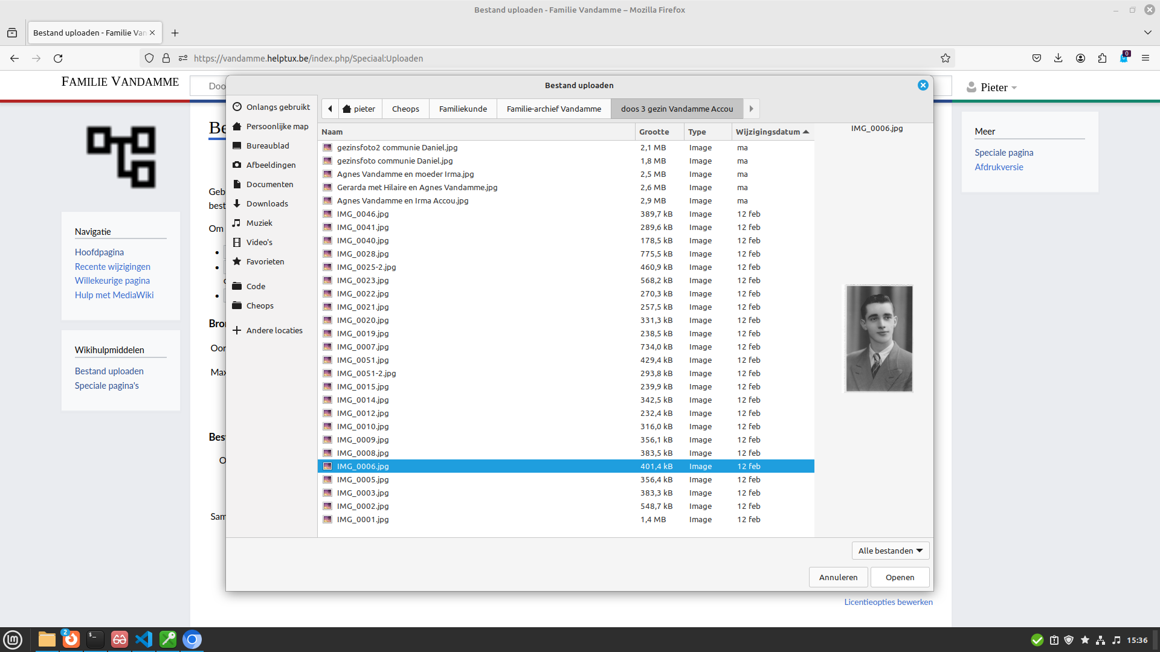Open Documenten from the file chooser sidebar
The height and width of the screenshot is (652, 1160).
point(270,184)
